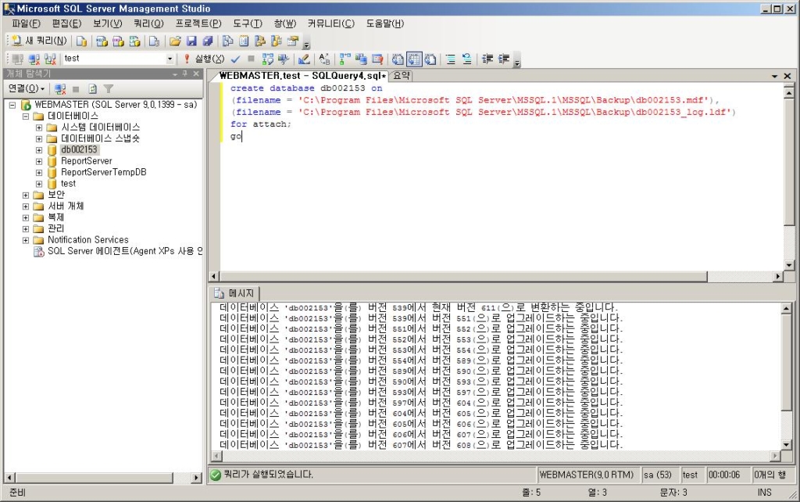Open the 파일(F) menu
800x502 pixels.
[x=26, y=23]
